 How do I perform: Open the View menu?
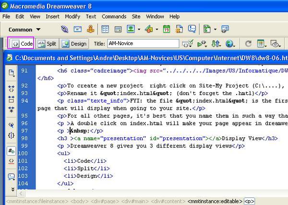tap(35, 16)
